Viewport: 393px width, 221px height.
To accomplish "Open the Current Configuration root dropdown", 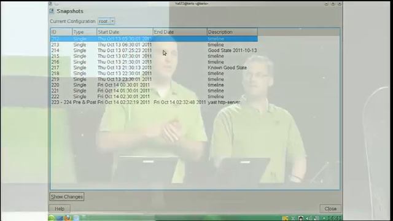I will click(x=106, y=21).
